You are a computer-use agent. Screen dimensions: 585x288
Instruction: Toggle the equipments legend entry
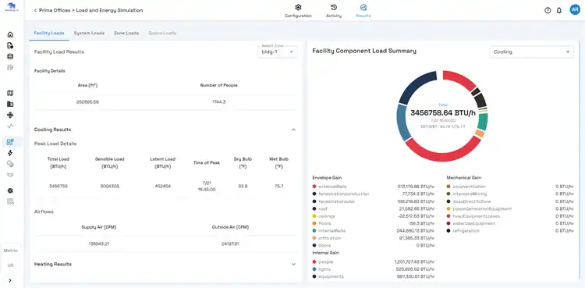pyautogui.click(x=328, y=276)
